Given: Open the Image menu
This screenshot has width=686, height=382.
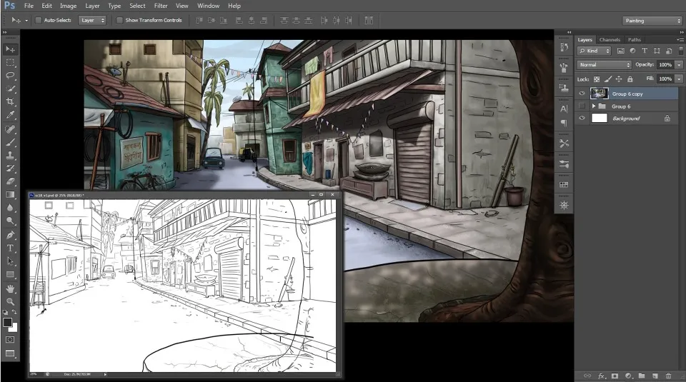Looking at the screenshot, I should [x=68, y=6].
